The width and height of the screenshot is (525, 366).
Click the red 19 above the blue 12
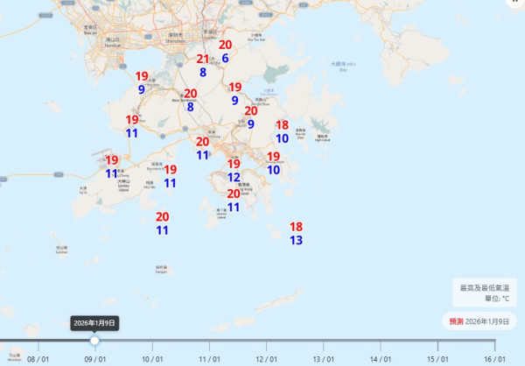(234, 164)
